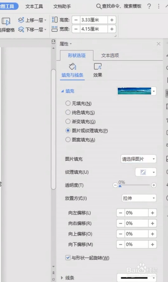Select Solid Fill radio option
This screenshot has width=168, height=282.
68,112
